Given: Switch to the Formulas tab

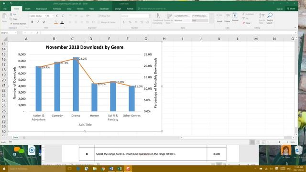Looking at the screenshot, I should [x=57, y=9].
